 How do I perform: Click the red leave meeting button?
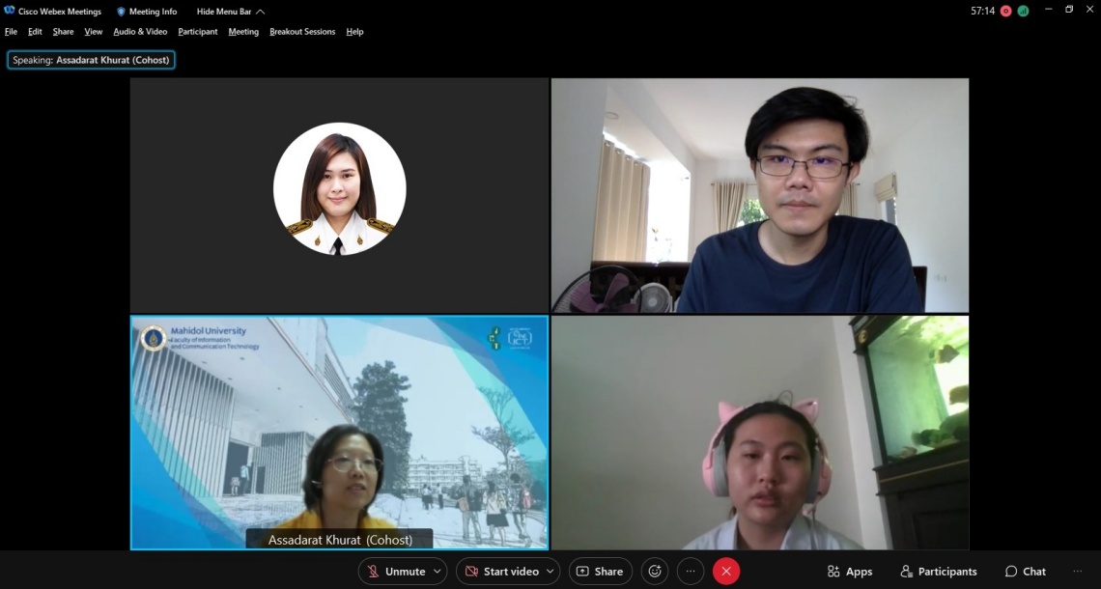click(726, 572)
